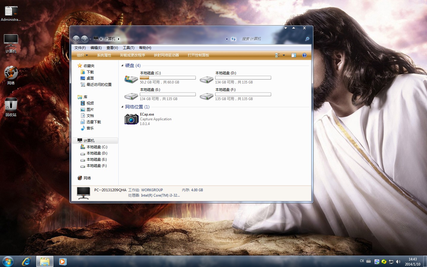Click the magnifier icon in the search box
The height and width of the screenshot is (267, 427).
pos(307,39)
